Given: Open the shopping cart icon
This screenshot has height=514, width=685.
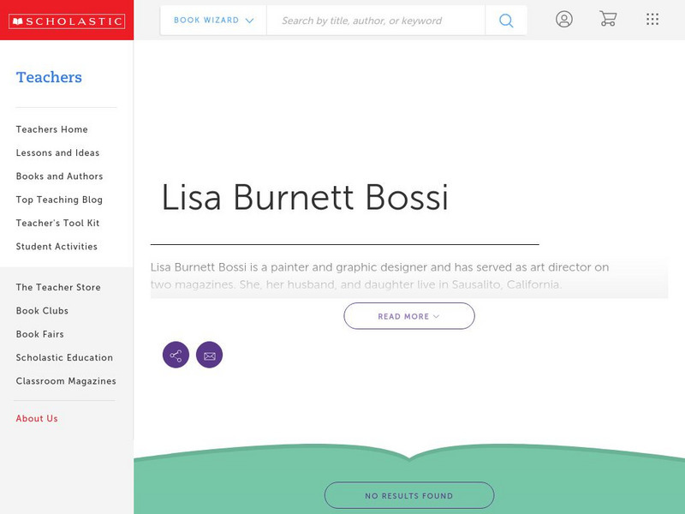Looking at the screenshot, I should pyautogui.click(x=608, y=19).
